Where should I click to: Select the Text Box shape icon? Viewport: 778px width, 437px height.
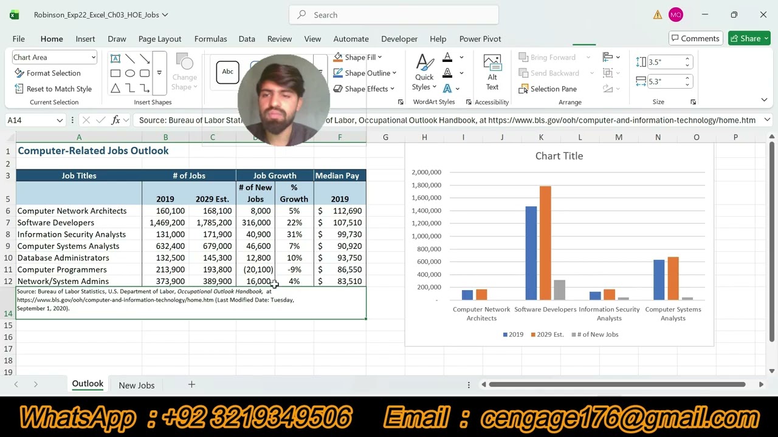click(115, 58)
